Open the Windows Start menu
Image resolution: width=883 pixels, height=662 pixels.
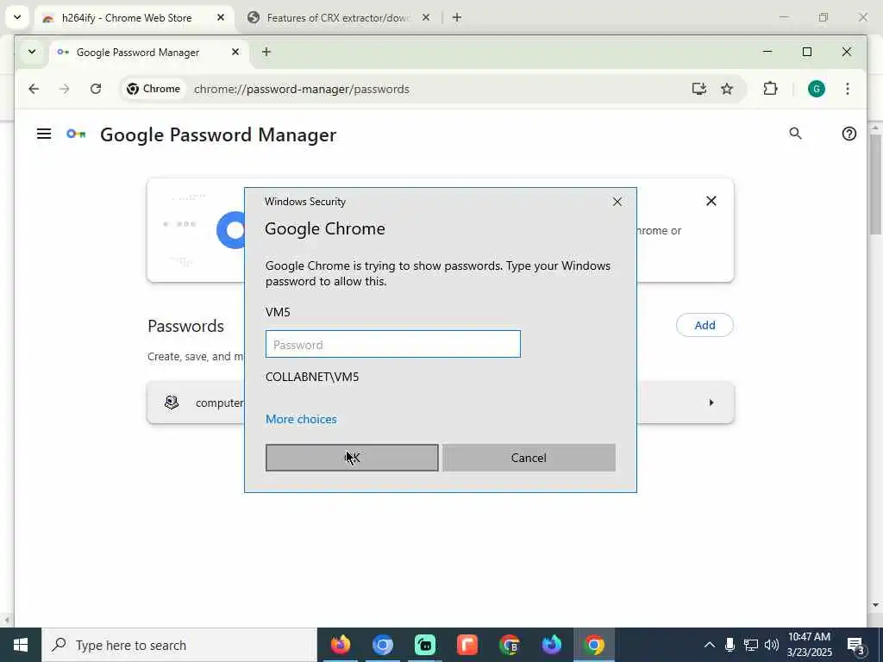coord(21,645)
